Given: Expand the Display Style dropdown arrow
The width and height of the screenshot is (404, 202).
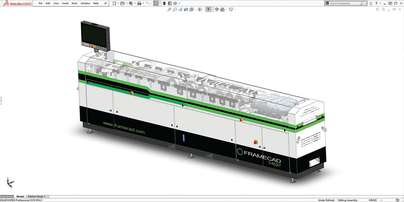Looking at the screenshot, I should pos(204,9).
